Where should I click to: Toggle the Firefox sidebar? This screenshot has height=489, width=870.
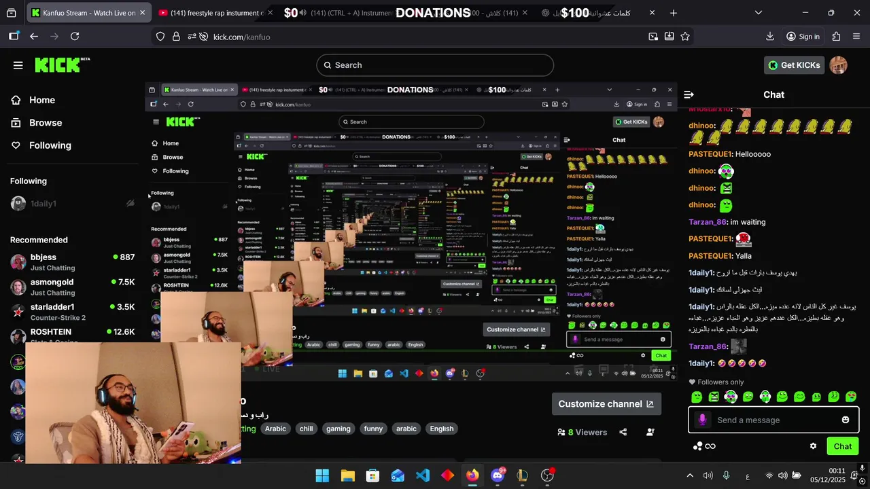click(x=14, y=37)
